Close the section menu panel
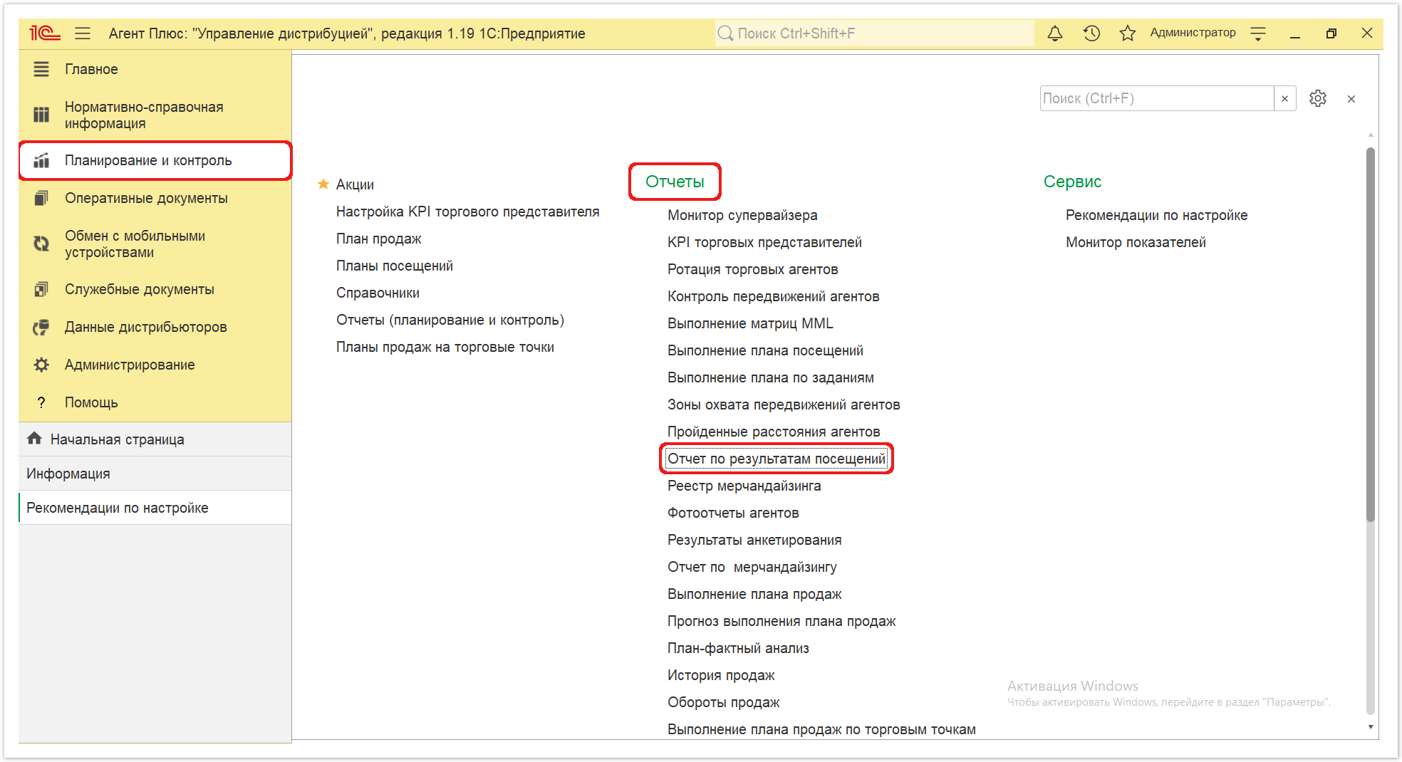 pos(1351,99)
